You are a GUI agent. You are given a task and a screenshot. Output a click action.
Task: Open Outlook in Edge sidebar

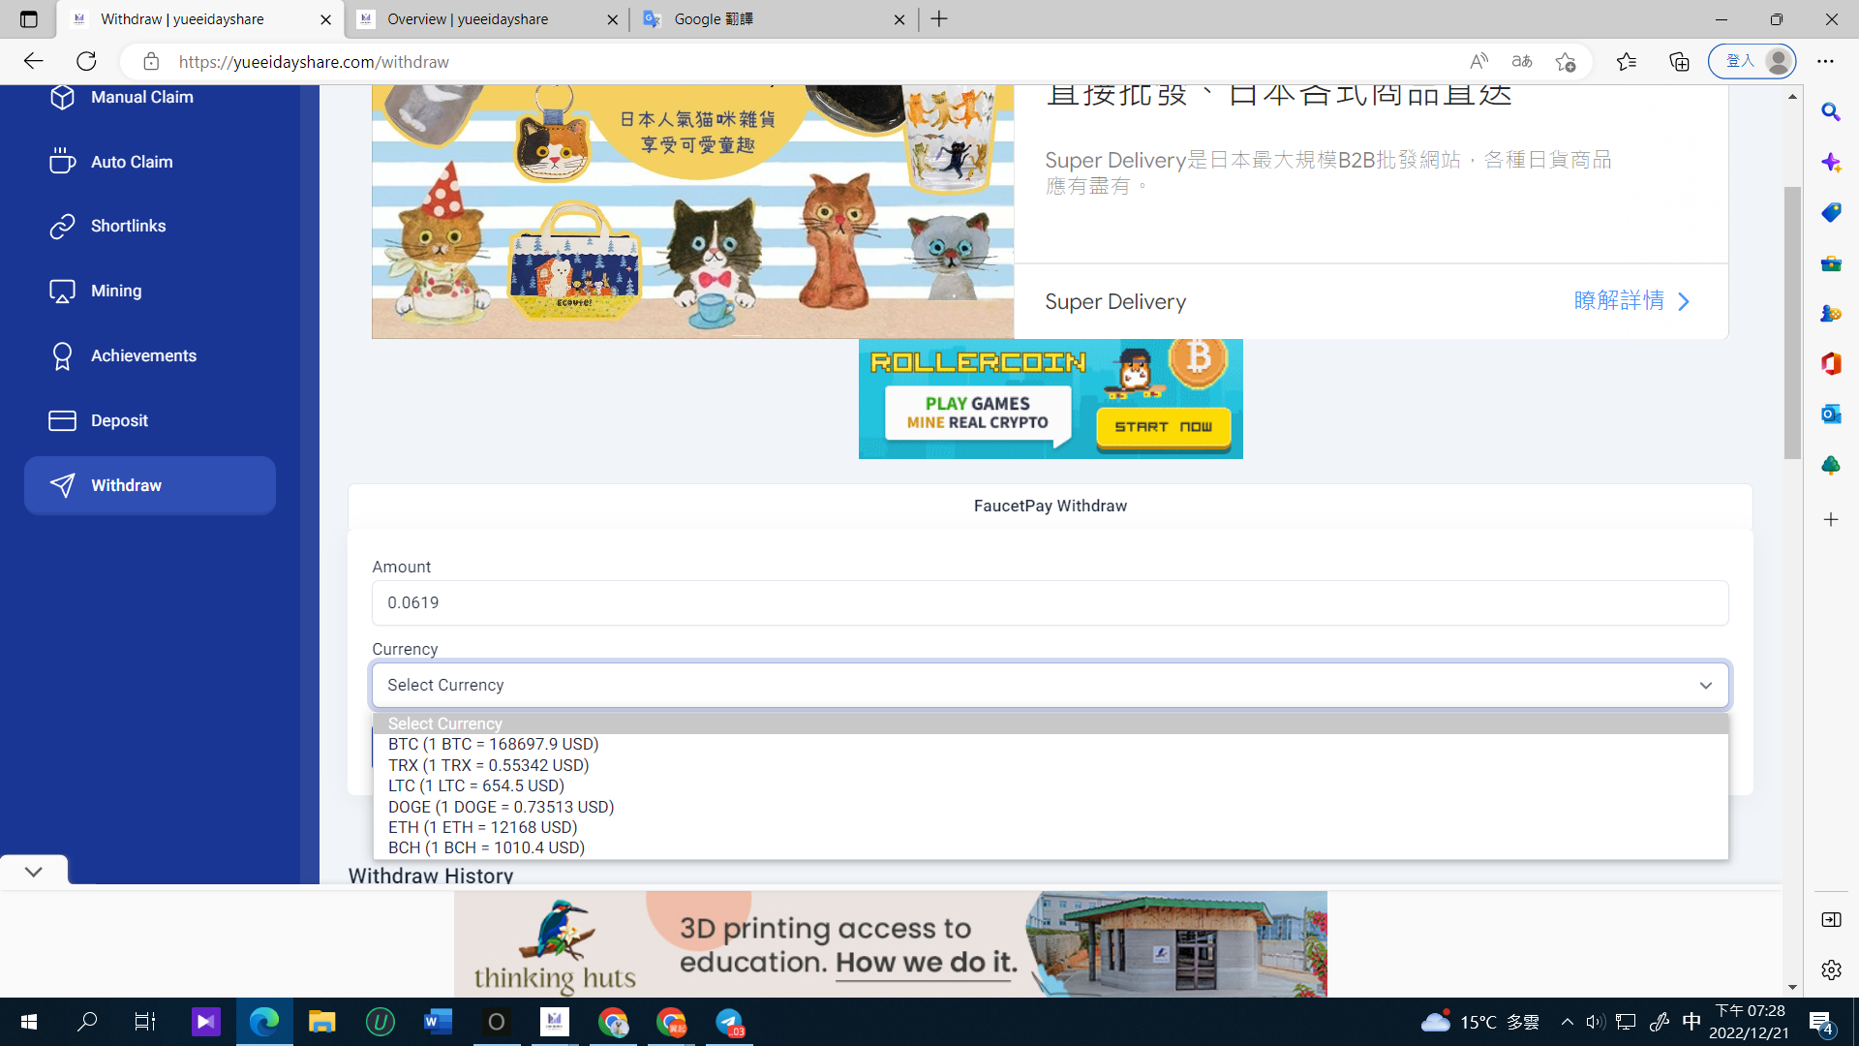pyautogui.click(x=1831, y=414)
